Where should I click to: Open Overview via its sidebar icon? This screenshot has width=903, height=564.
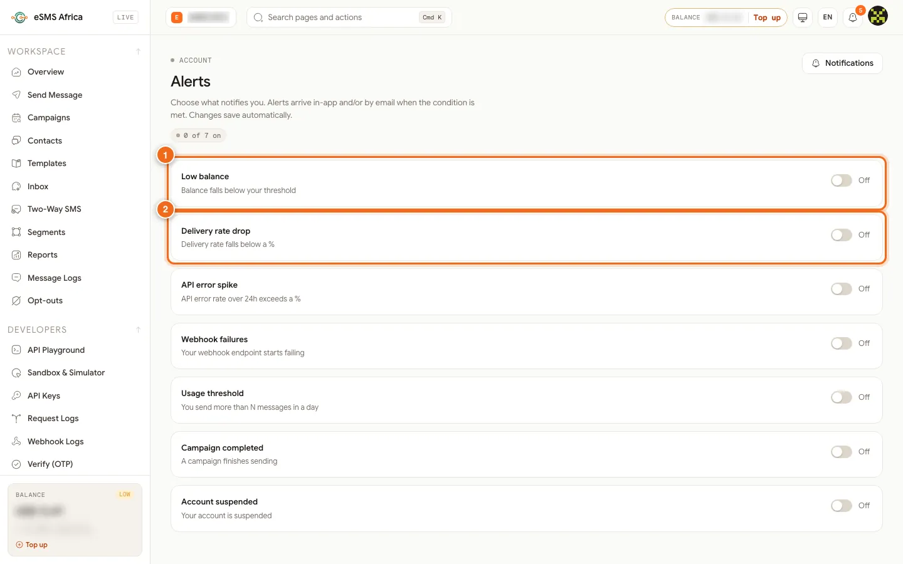(x=16, y=72)
